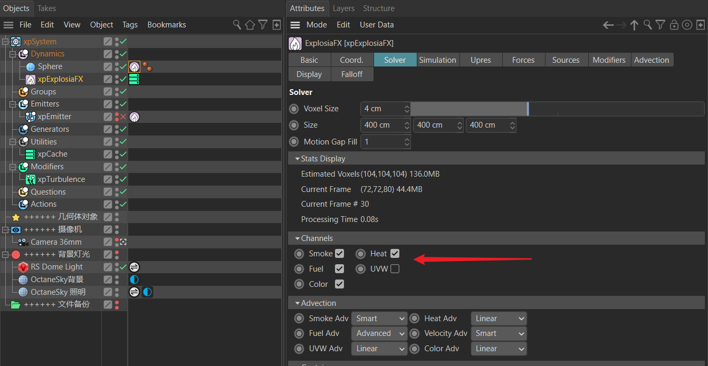Viewport: 708px width, 366px height.
Task: Enable the UVW channel checkbox
Action: pyautogui.click(x=395, y=269)
